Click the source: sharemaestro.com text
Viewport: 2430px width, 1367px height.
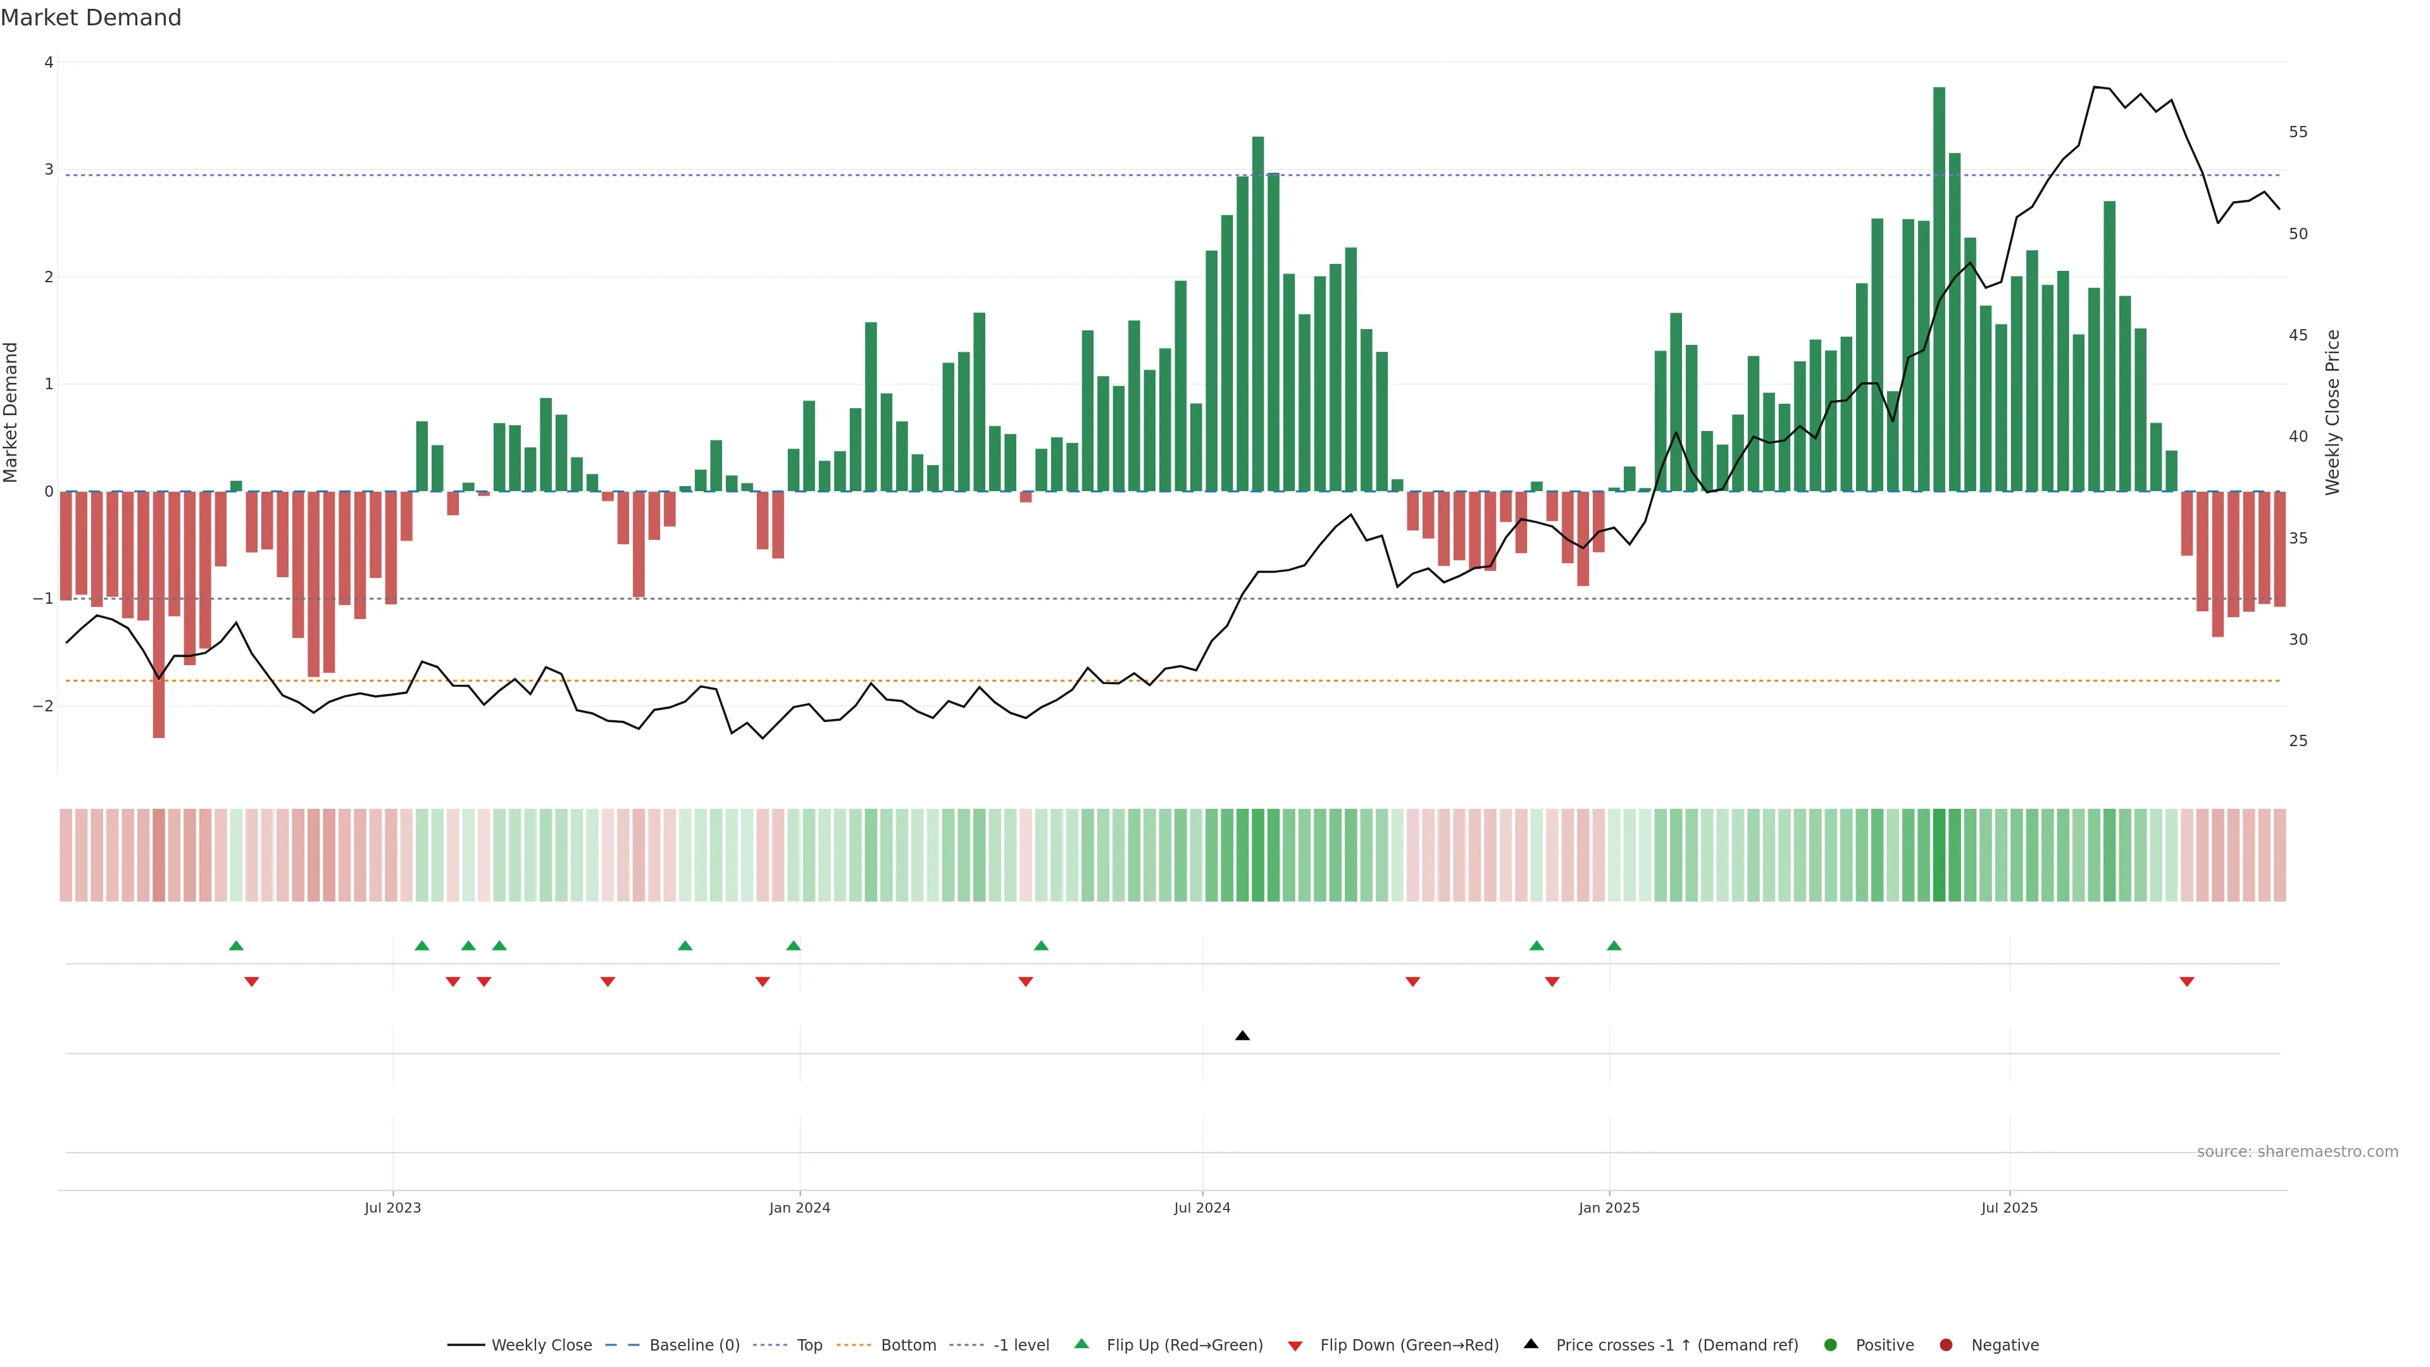(x=2297, y=1151)
